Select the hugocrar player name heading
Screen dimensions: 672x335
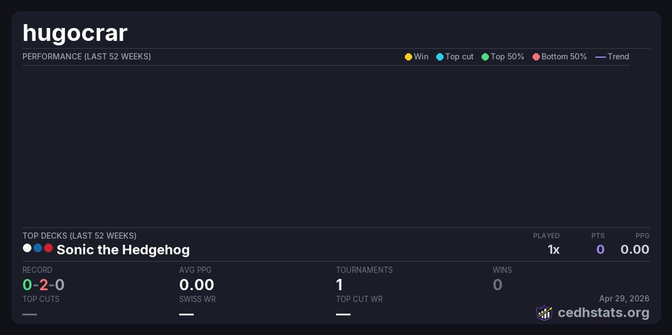coord(75,33)
